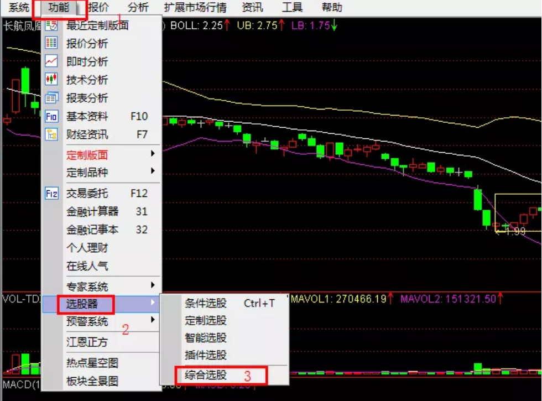Click the 报表分析 icon
Screen dimensions: 542x401
click(51, 98)
